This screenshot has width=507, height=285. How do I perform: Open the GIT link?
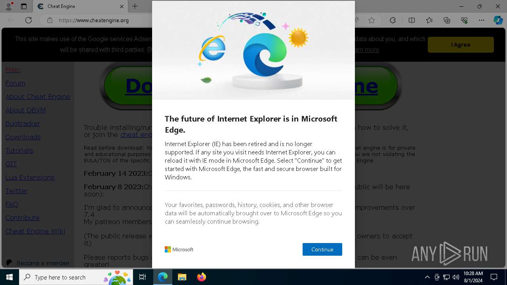pos(11,164)
